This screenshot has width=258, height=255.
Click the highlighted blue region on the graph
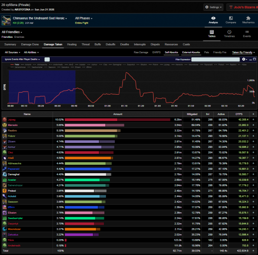(x=42, y=87)
